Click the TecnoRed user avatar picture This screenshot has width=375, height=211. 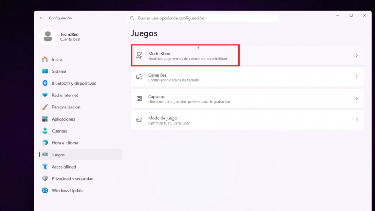coord(48,36)
